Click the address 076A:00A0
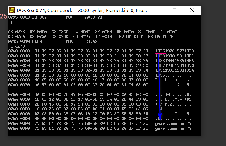Image resolution: width=226 pixels, height=146 pixels. point(19,104)
